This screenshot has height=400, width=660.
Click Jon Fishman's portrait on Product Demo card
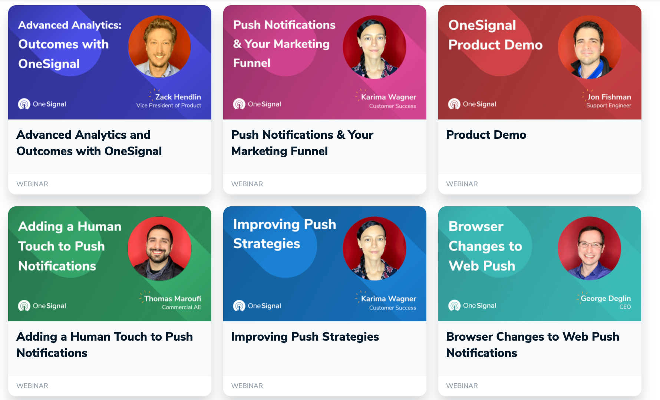click(590, 47)
